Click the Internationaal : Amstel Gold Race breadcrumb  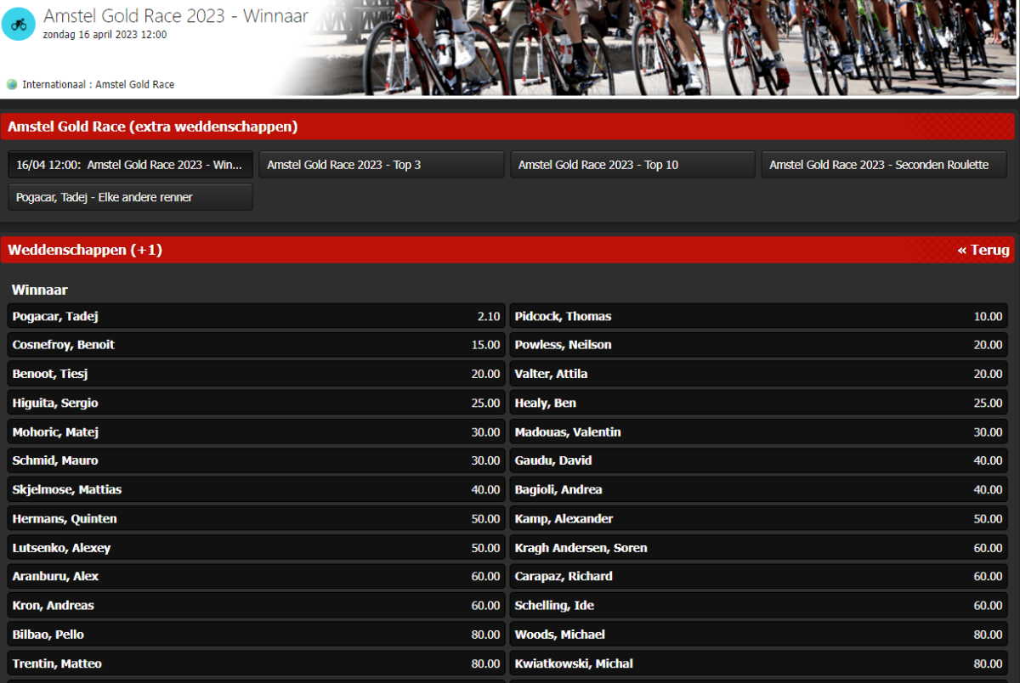pyautogui.click(x=98, y=84)
